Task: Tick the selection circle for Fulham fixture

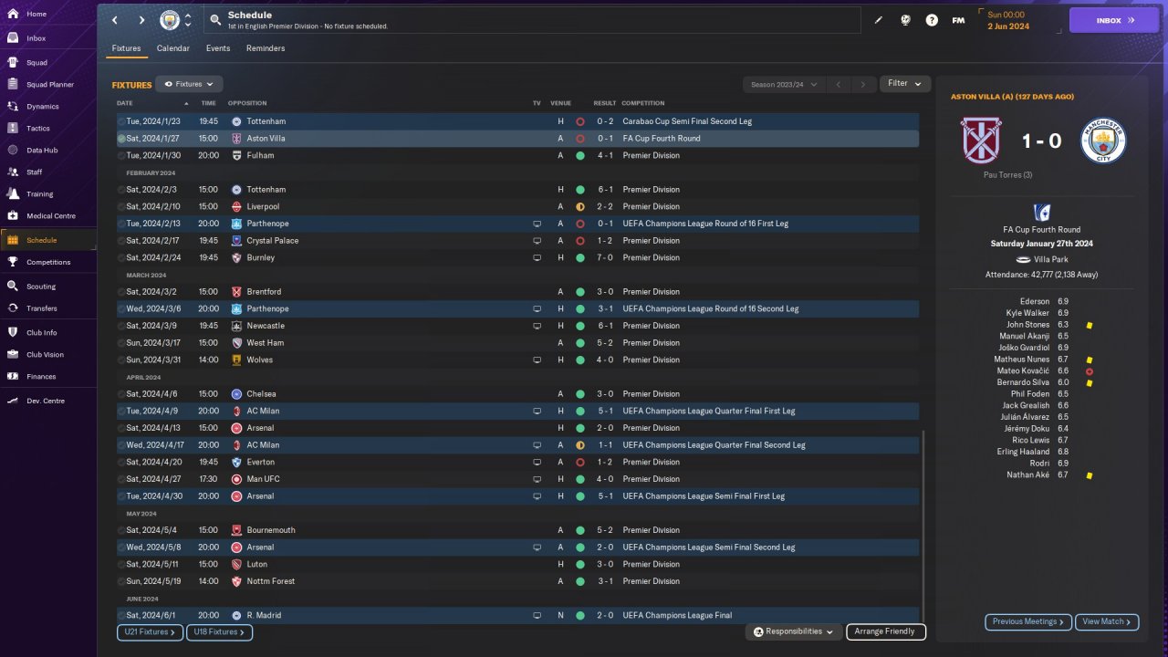Action: click(x=121, y=156)
